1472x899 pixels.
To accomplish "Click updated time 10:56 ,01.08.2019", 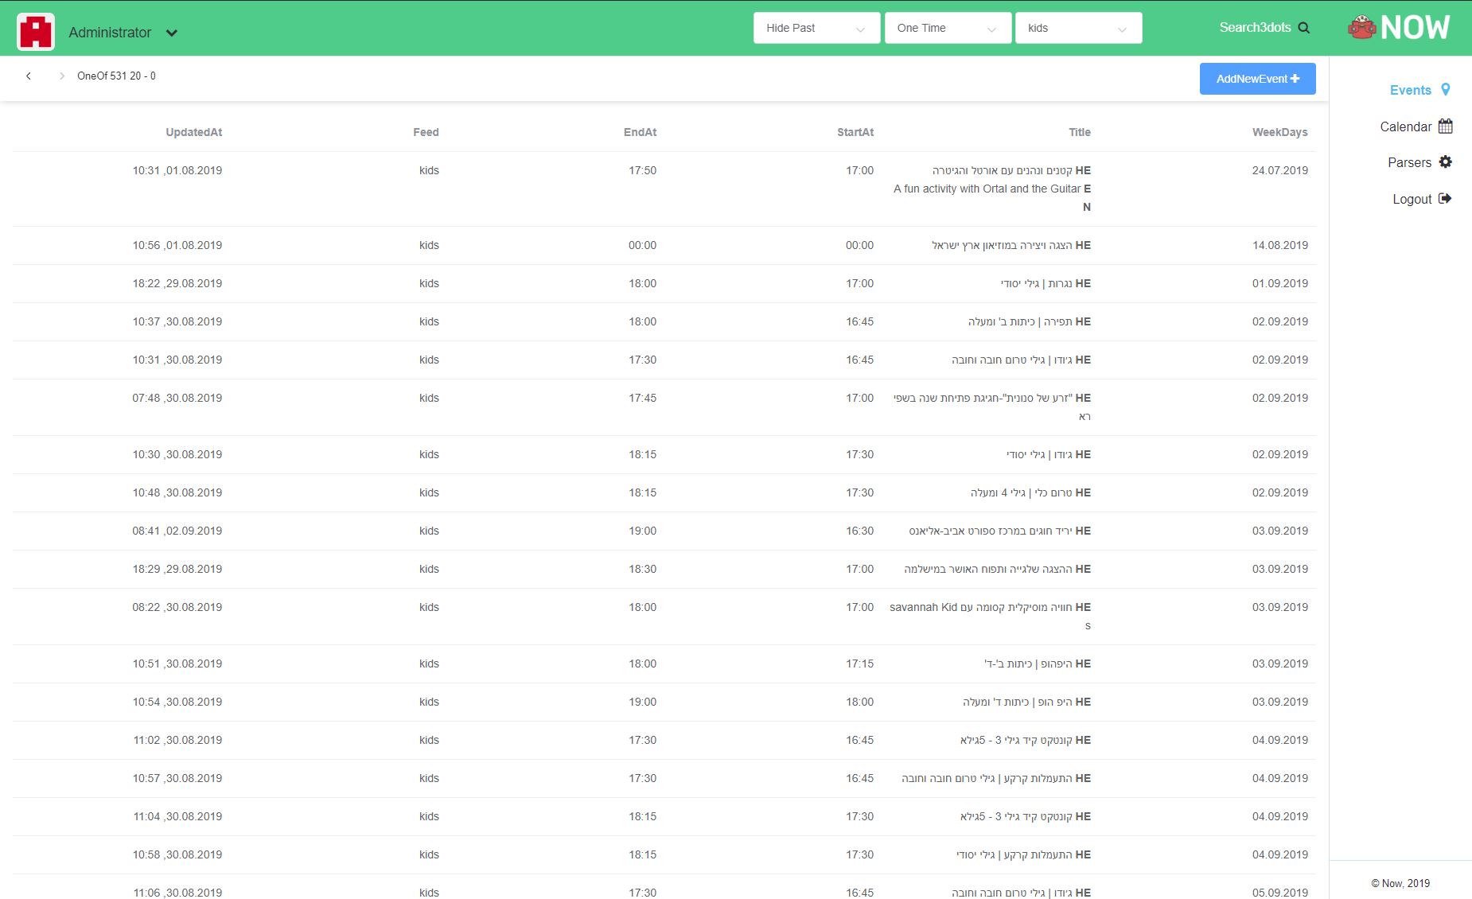I will 177,245.
